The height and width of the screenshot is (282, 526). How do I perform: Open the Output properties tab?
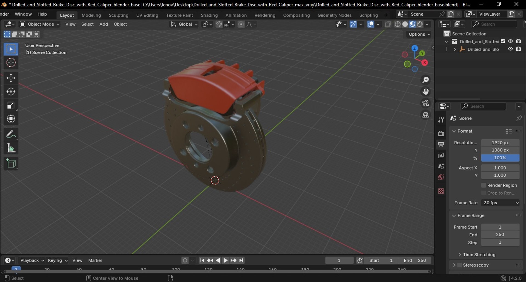(x=441, y=145)
